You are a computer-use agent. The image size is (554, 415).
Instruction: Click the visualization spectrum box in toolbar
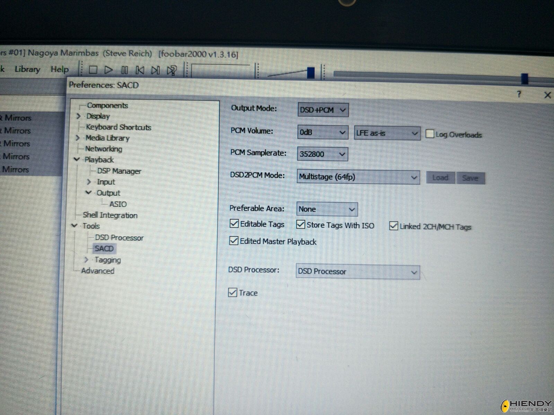point(221,71)
